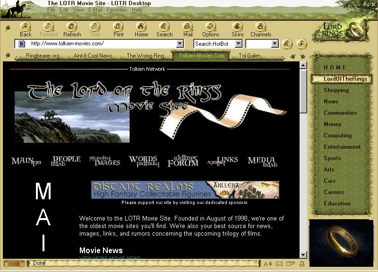Open the File menu
The width and height of the screenshot is (378, 272).
point(51,10)
